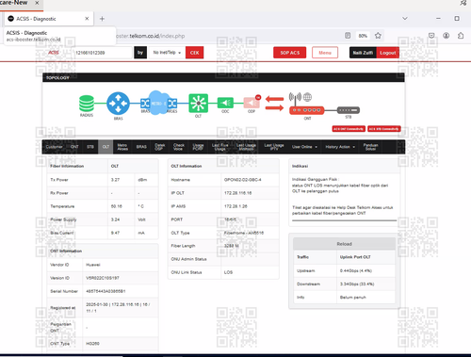471x357 pixels.
Task: Click the IP AMS value 172.28.1.26
Action: coord(235,206)
